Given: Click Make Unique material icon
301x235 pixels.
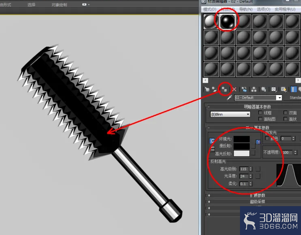Looking at the screenshot, I should click(x=254, y=89).
